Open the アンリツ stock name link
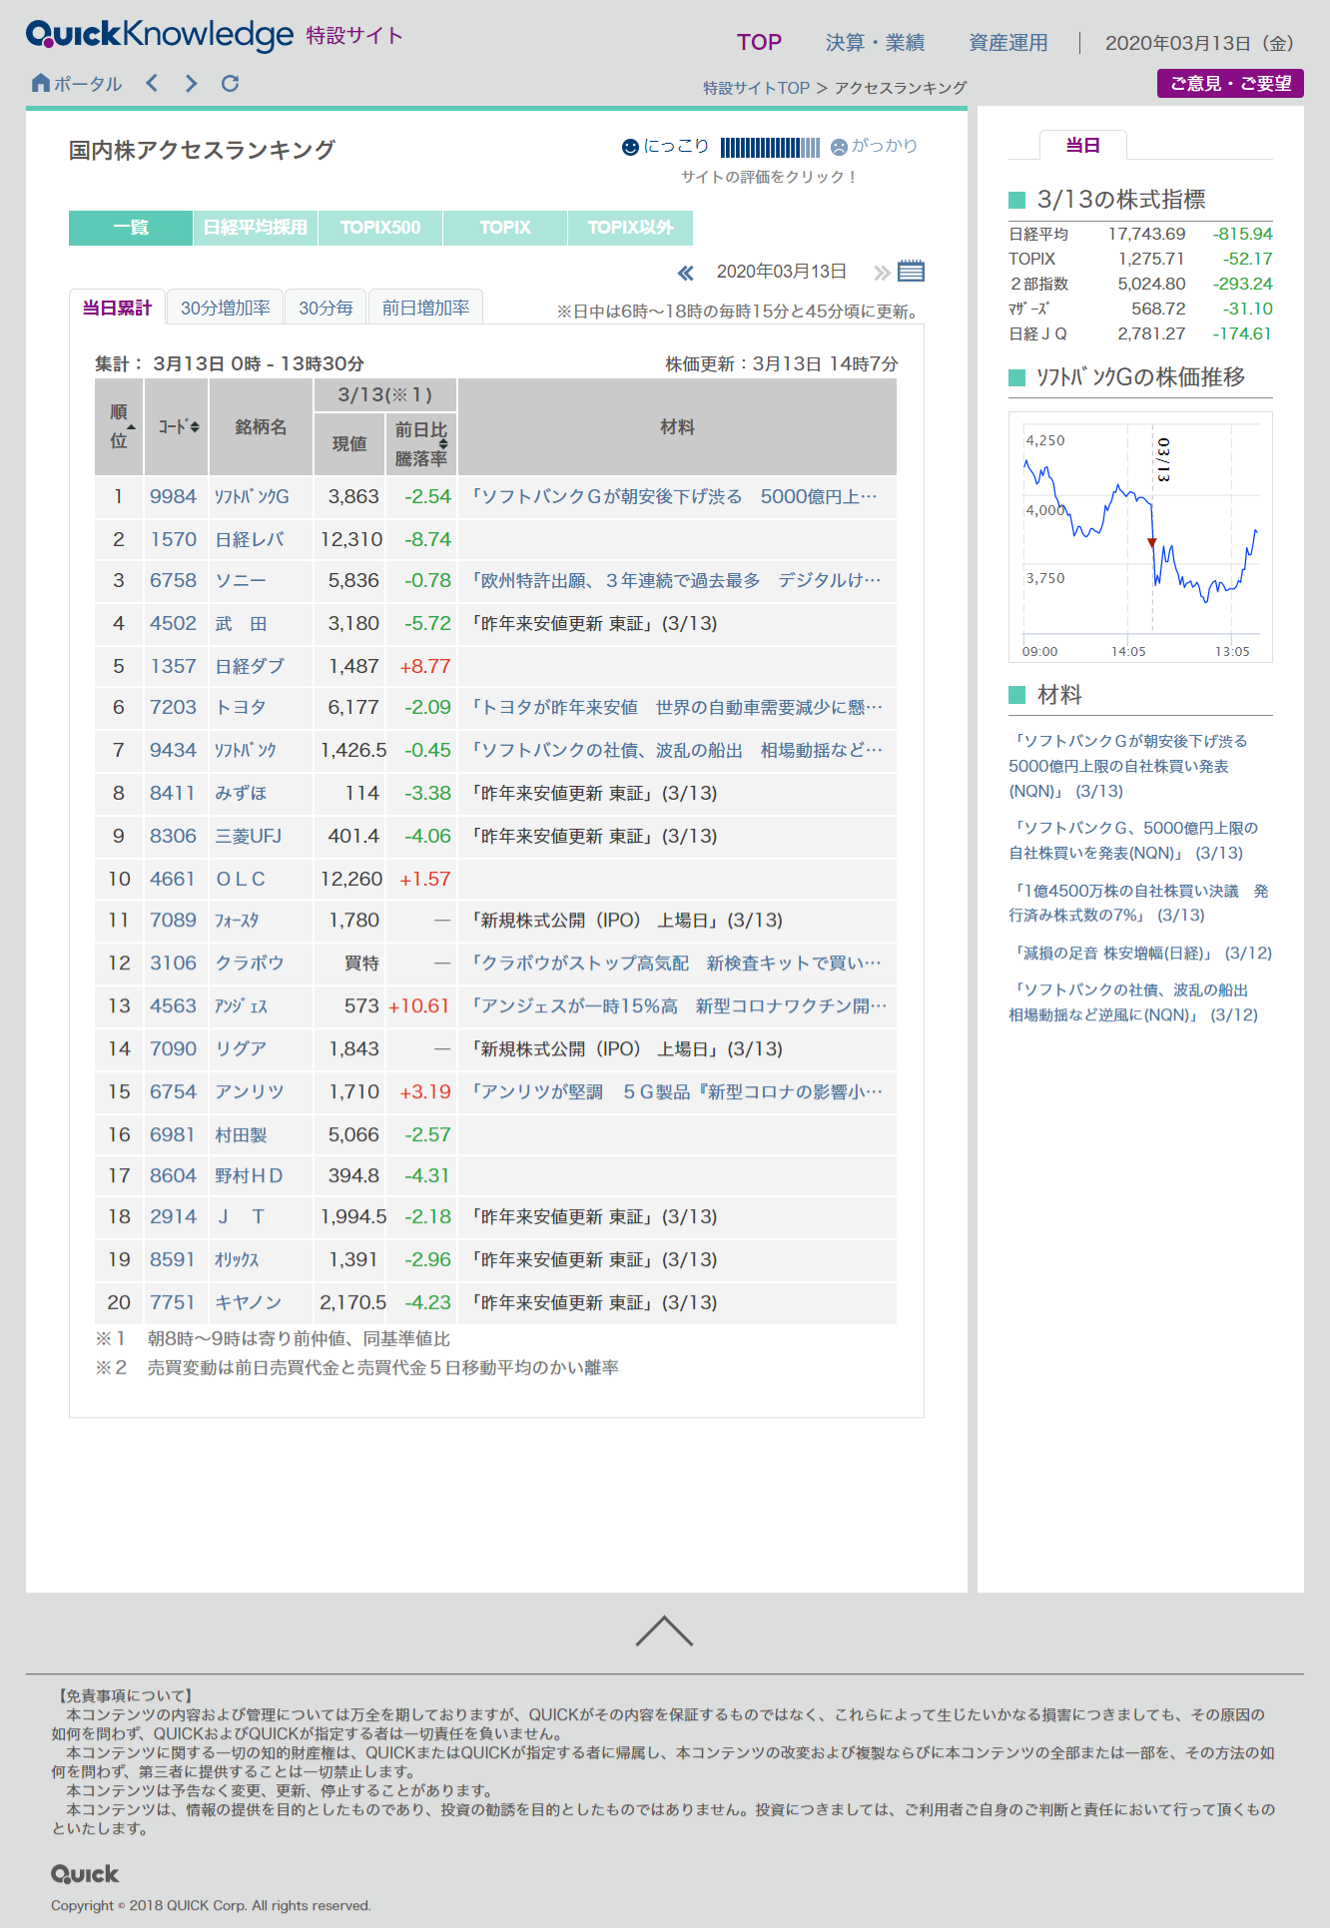Screen dimensions: 1330x1928 250,1091
